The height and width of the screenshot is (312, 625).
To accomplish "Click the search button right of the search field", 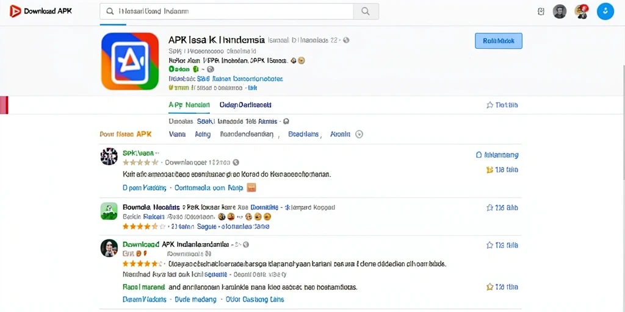I will click(366, 12).
